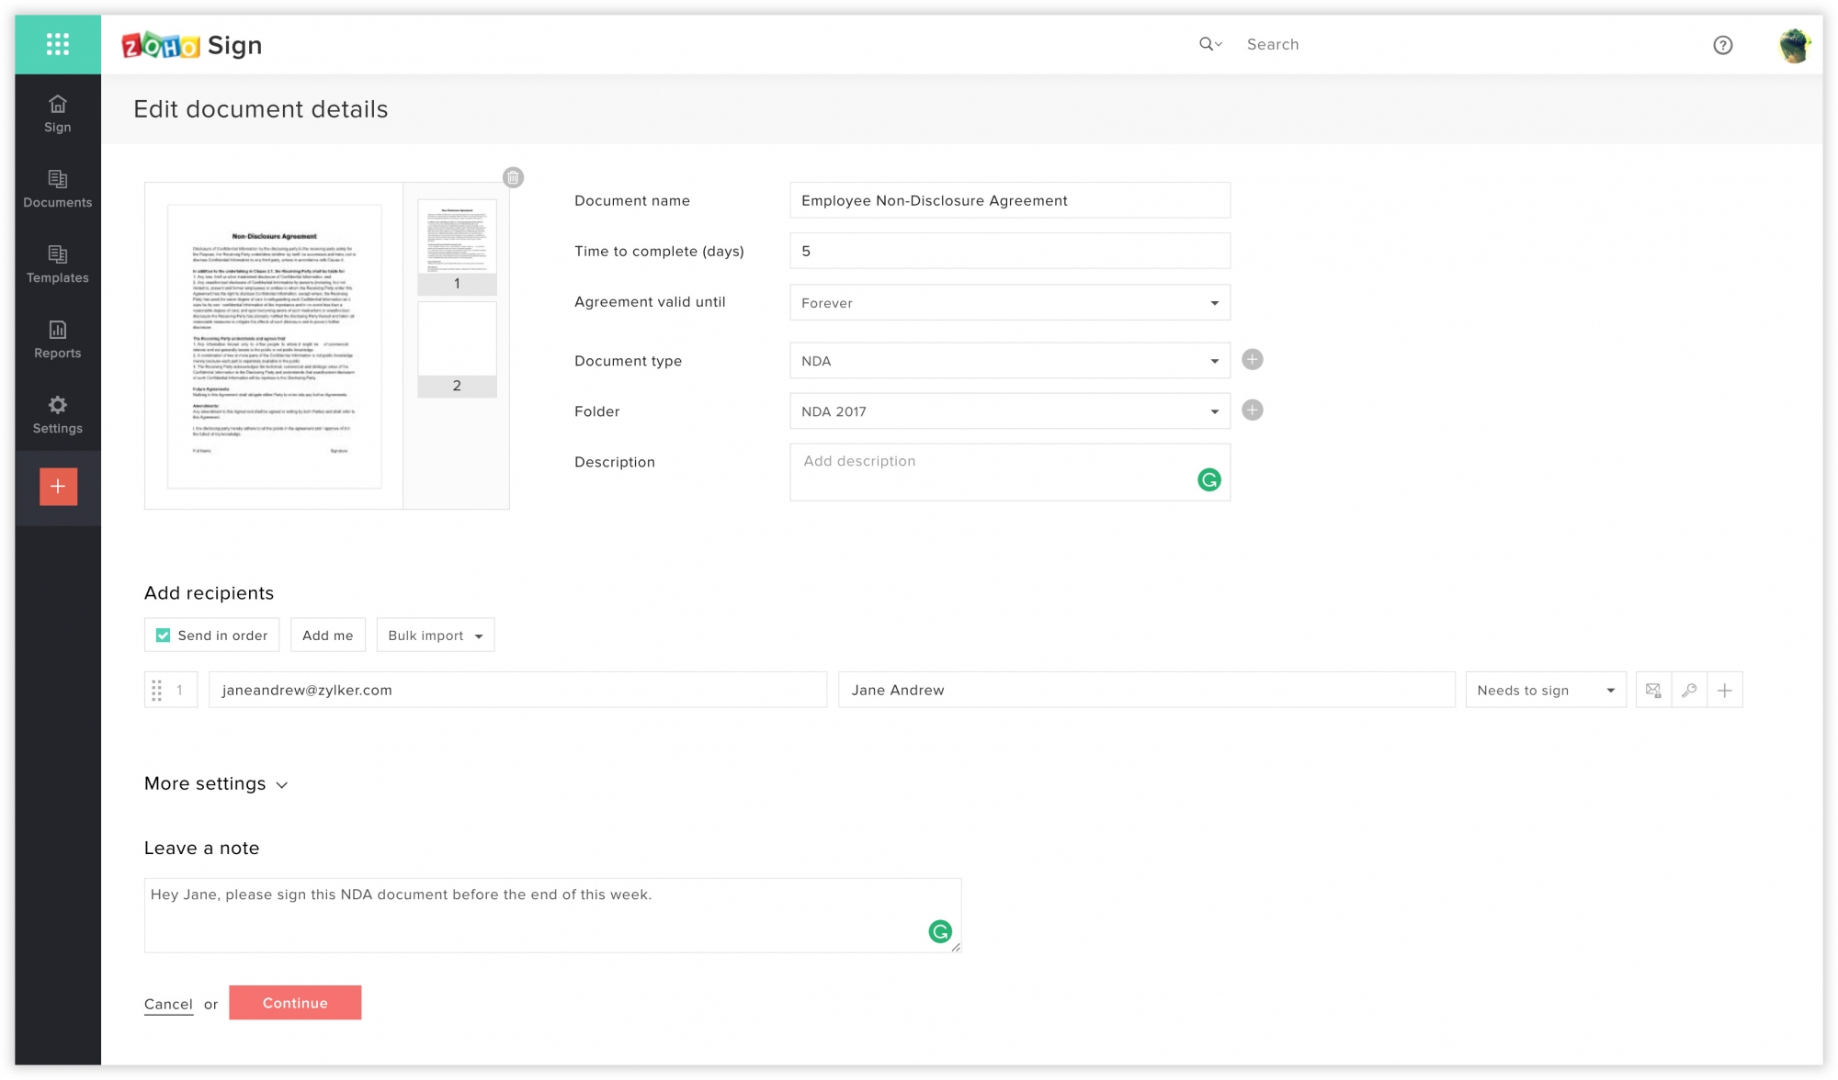
Task: Open Settings in the sidebar
Action: point(58,415)
